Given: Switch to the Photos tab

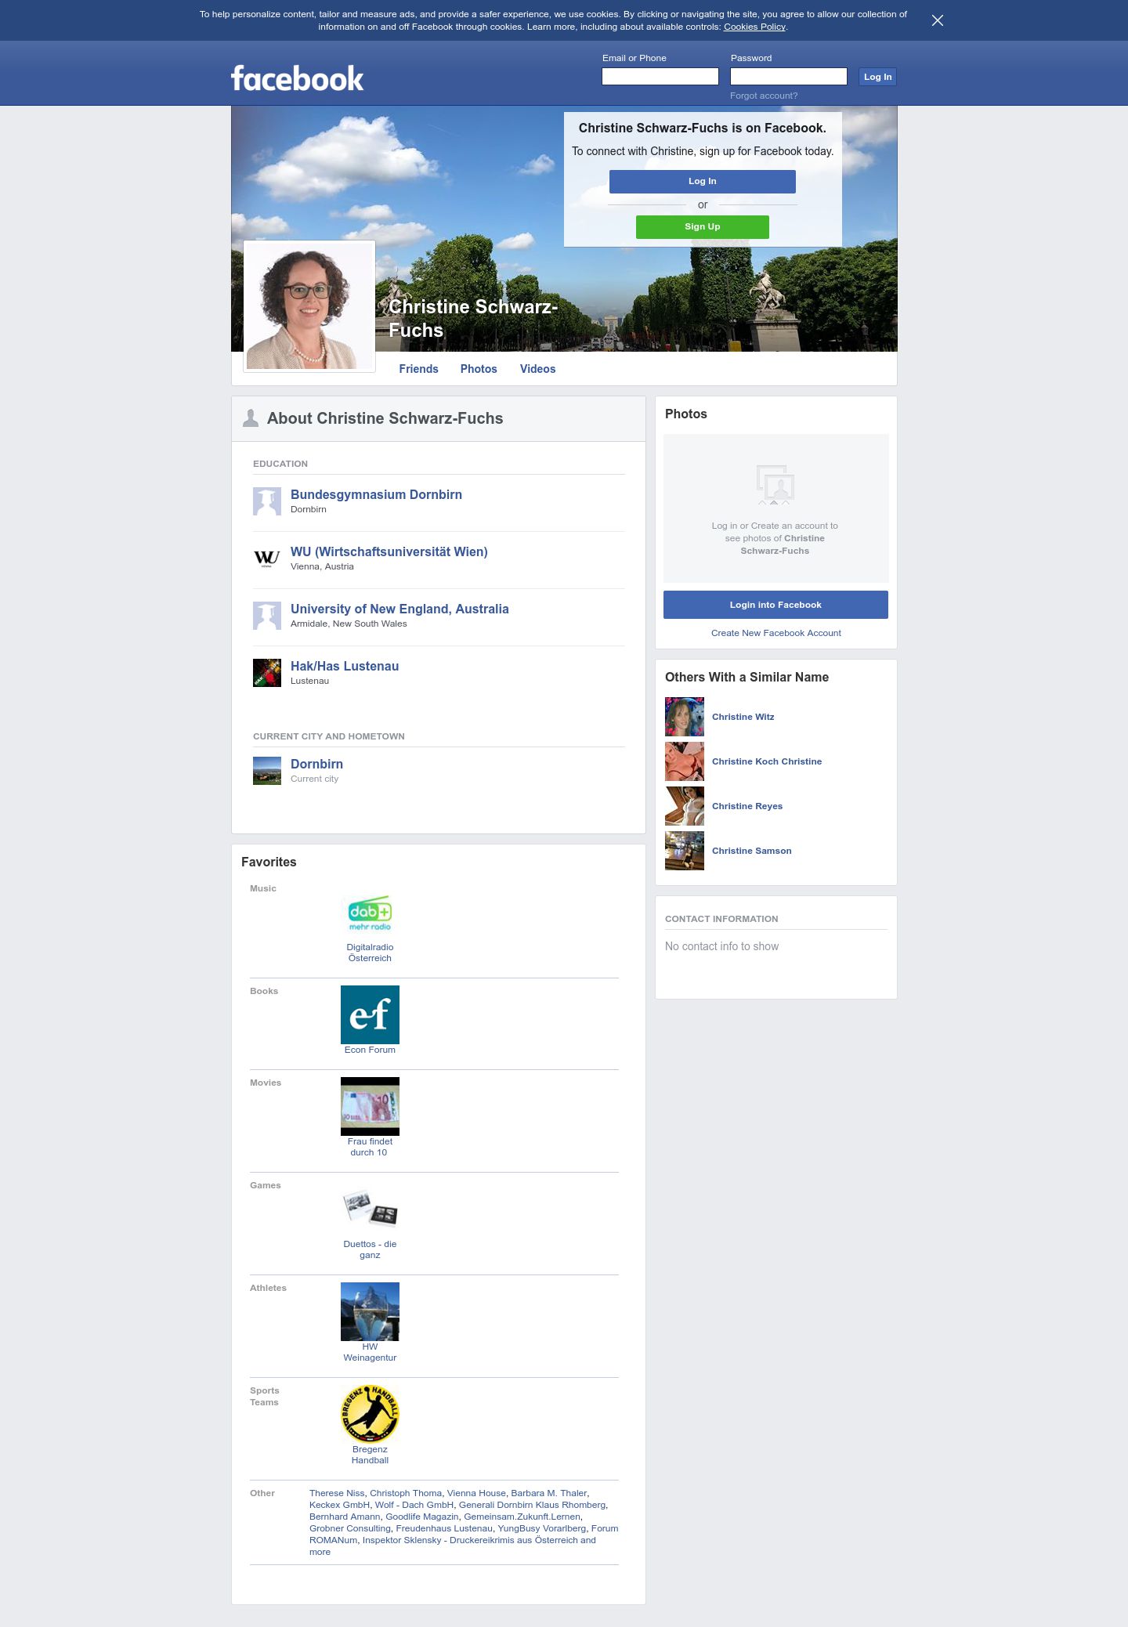Looking at the screenshot, I should point(479,369).
